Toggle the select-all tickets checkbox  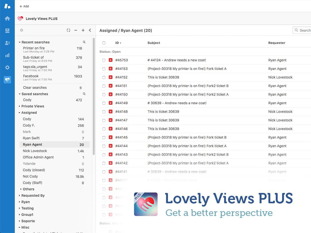click(104, 43)
